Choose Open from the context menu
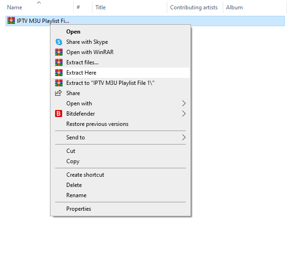 tap(73, 32)
